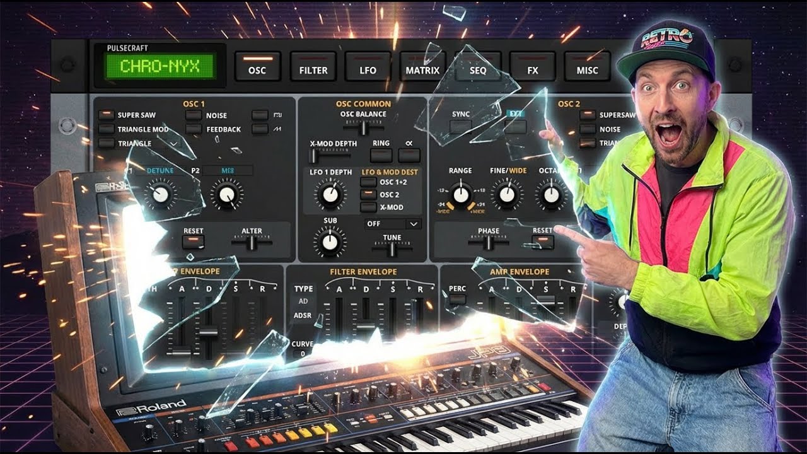807x454 pixels.
Task: Click the filter envelope Curve value
Action: [x=303, y=354]
